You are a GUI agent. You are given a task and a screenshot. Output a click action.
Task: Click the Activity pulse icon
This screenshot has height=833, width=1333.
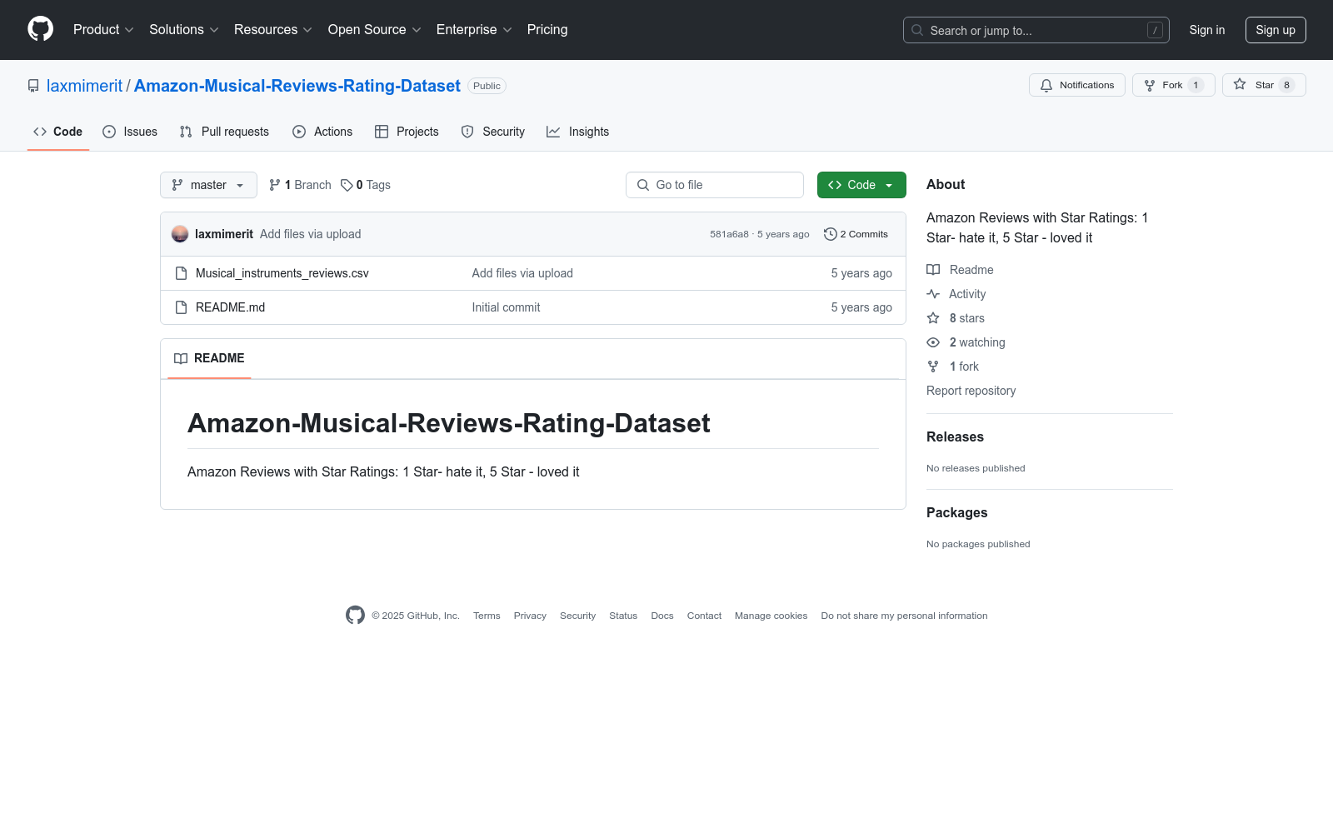933,294
